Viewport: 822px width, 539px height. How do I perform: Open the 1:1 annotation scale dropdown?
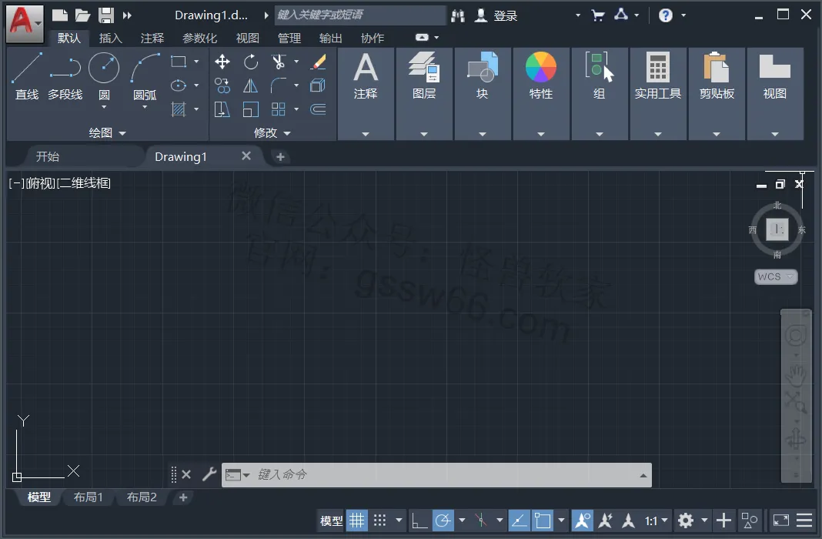(x=656, y=521)
